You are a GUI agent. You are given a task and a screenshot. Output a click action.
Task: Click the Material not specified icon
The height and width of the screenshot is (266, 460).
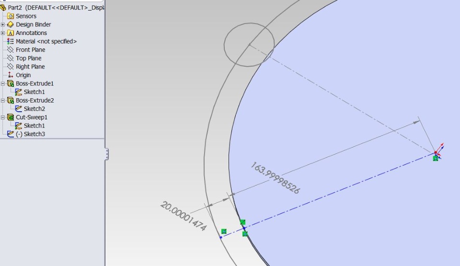pyautogui.click(x=11, y=41)
